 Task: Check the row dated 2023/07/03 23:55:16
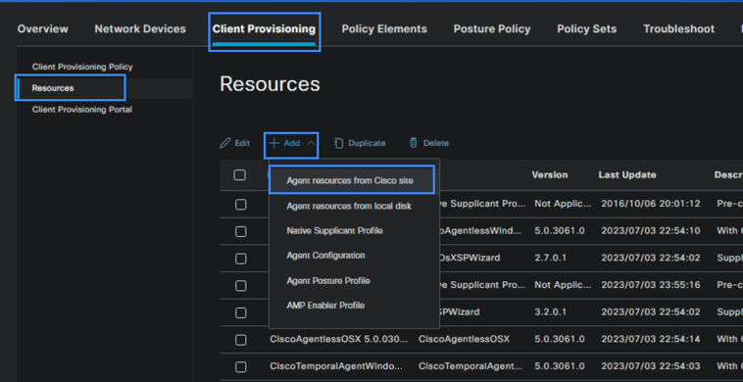[x=241, y=286]
